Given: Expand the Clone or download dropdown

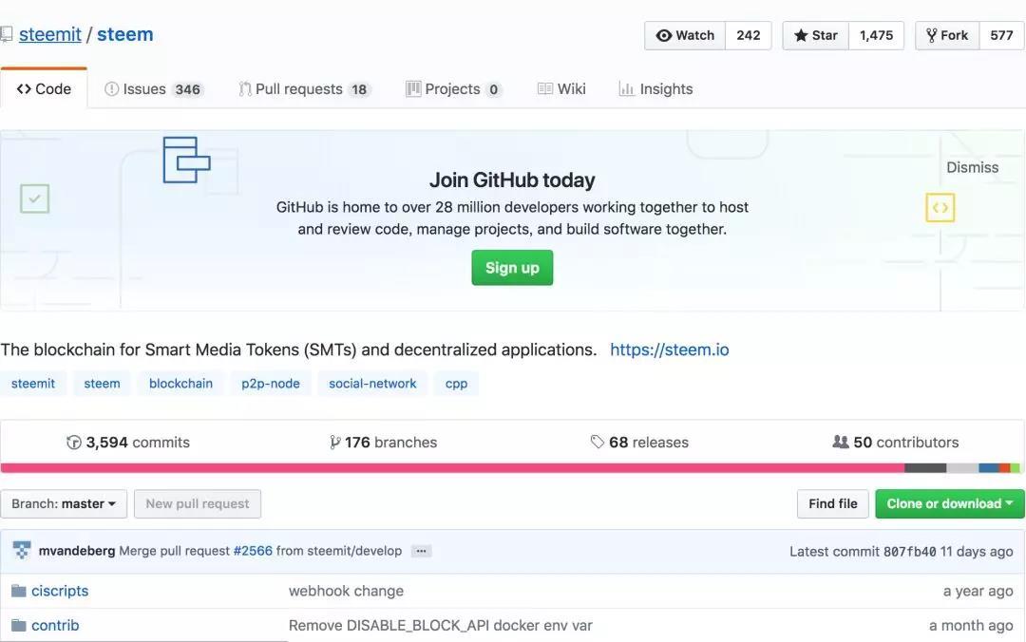Looking at the screenshot, I should click(x=949, y=504).
